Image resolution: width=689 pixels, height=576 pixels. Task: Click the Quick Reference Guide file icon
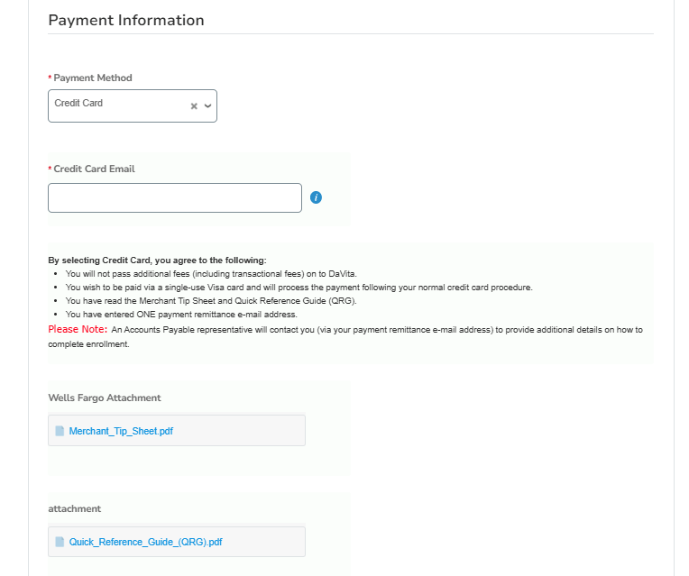pos(60,542)
